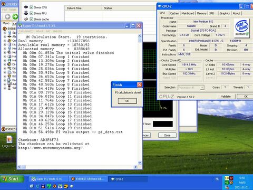This screenshot has height=190, width=253.
Task: Expand the 'Meg' node in EVEREST tree
Action: point(5,49)
